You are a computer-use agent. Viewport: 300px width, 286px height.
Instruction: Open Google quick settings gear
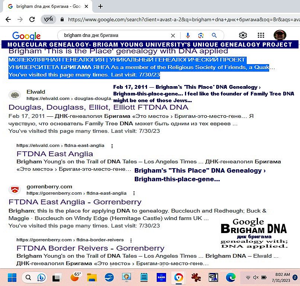243,35
